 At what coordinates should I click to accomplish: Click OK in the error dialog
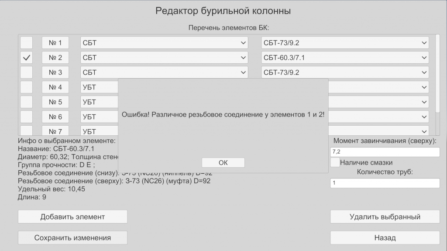[223, 163]
